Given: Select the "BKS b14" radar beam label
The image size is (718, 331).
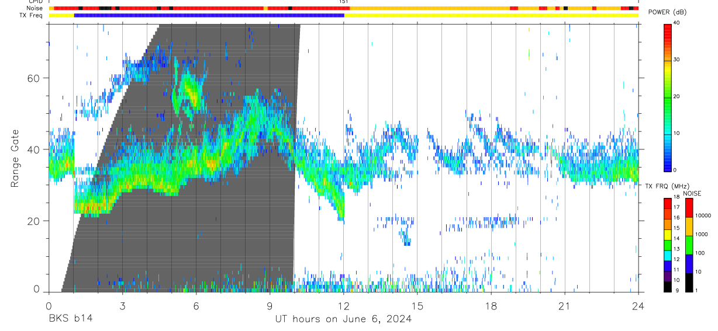Looking at the screenshot, I should [x=70, y=319].
